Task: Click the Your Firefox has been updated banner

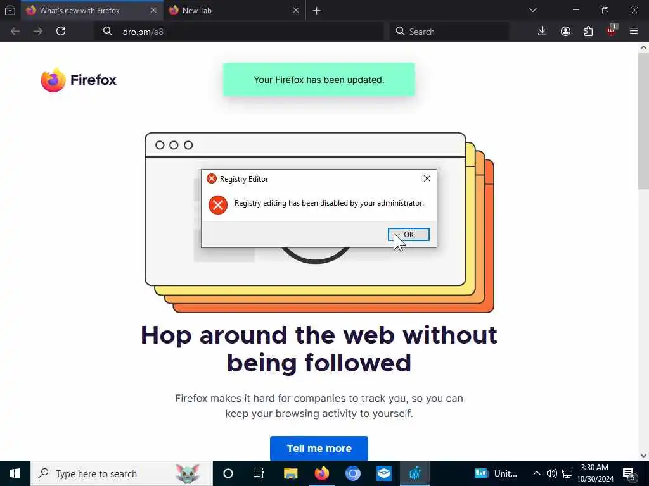Action: click(319, 80)
